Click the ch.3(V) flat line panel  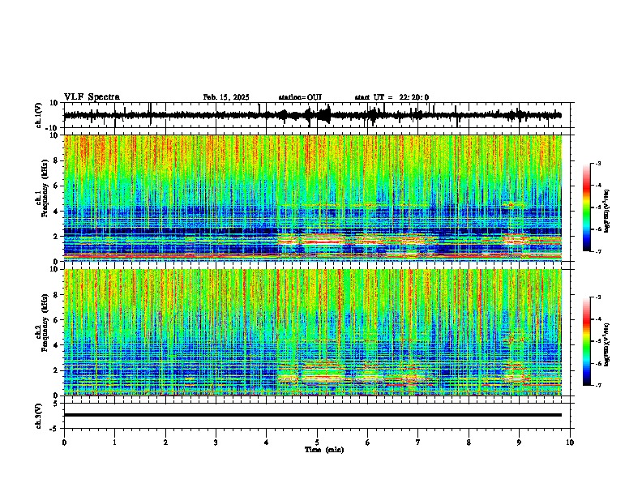click(319, 416)
